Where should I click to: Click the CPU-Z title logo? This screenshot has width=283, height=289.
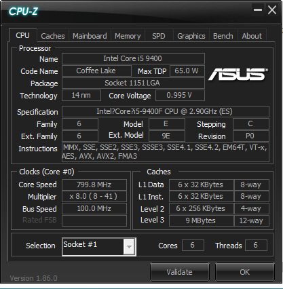point(23,12)
